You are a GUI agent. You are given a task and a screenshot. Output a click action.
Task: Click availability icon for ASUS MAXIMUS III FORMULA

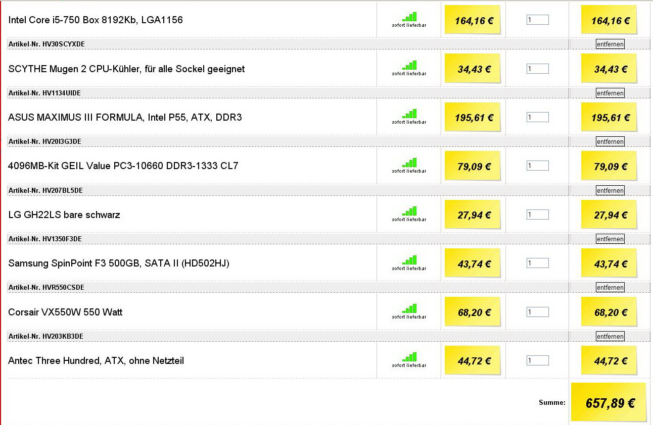click(x=409, y=114)
